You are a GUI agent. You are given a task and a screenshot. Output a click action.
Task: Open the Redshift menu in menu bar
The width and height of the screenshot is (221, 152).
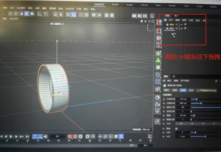pos(69,9)
